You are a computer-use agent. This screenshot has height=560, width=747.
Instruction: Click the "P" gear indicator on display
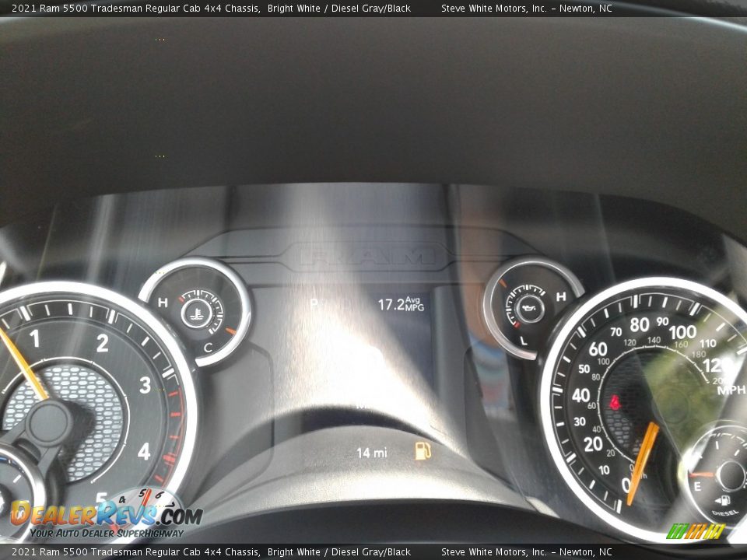pos(314,304)
